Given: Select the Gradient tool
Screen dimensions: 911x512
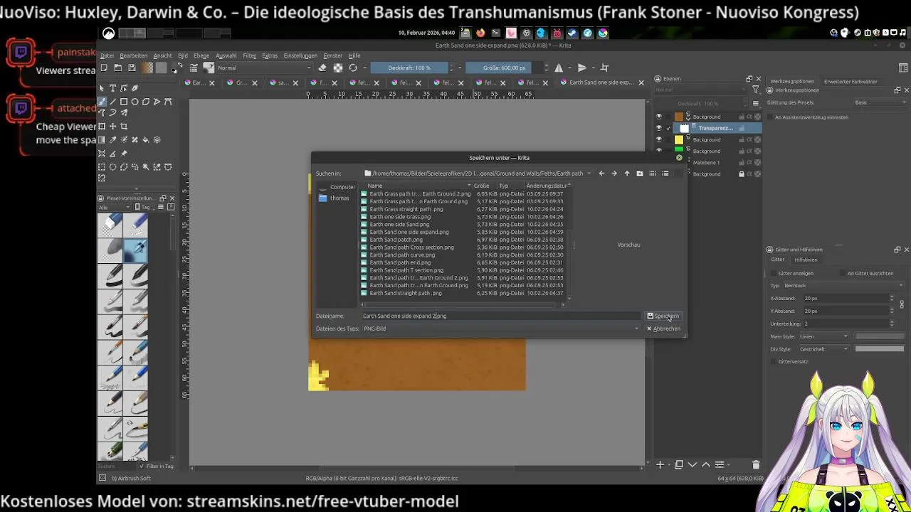Looking at the screenshot, I should point(102,139).
